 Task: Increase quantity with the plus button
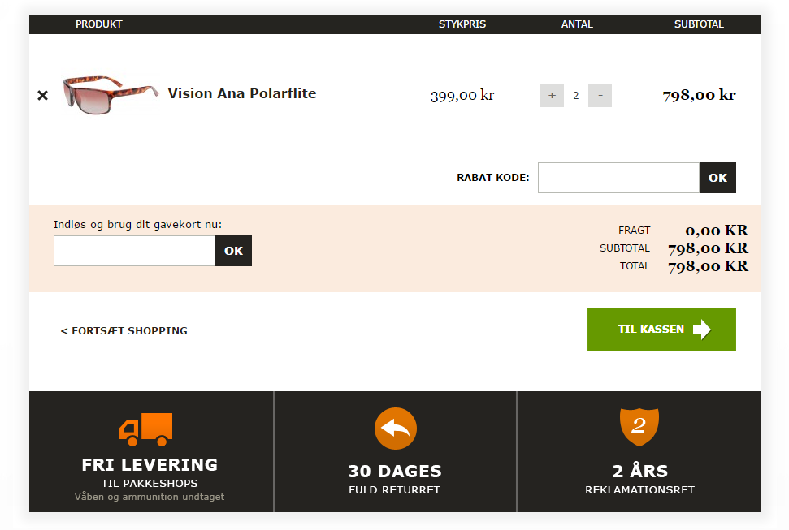click(552, 96)
